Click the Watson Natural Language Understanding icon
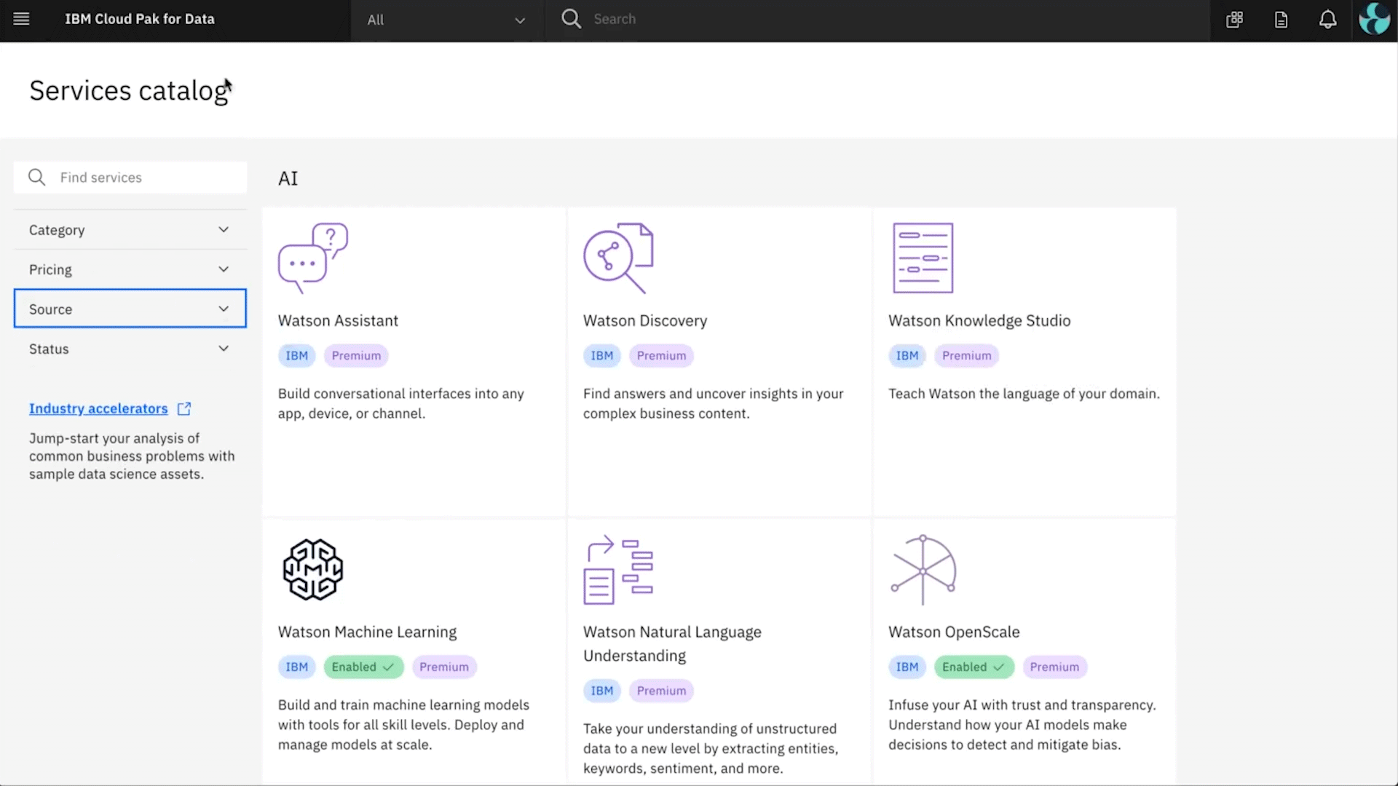The width and height of the screenshot is (1398, 786). tap(618, 571)
